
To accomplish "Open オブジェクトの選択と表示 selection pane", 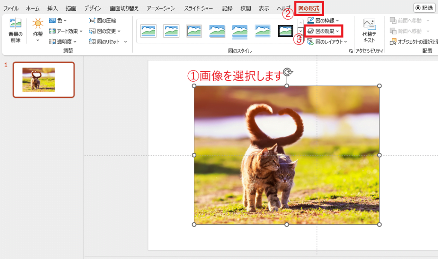I will [414, 41].
